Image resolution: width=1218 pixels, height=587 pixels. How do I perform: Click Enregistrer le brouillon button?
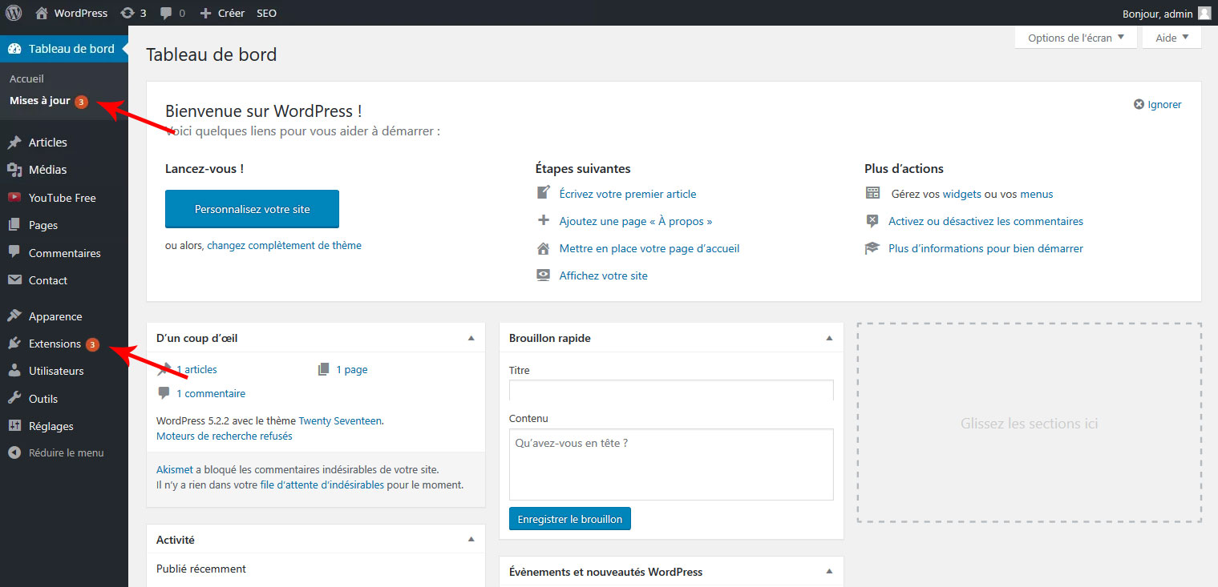tap(570, 519)
